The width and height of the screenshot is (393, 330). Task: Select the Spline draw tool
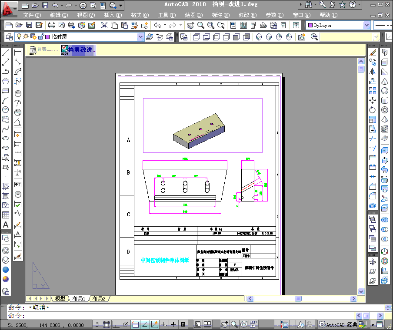click(x=6, y=129)
